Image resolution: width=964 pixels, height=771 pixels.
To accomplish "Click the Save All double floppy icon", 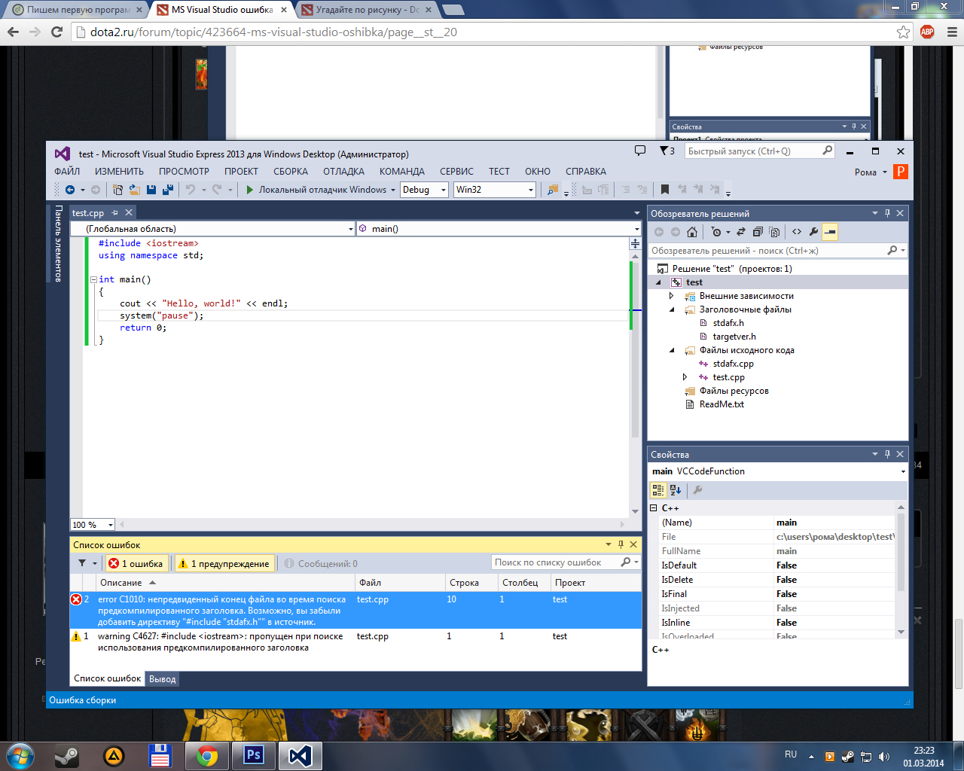I will (x=168, y=190).
